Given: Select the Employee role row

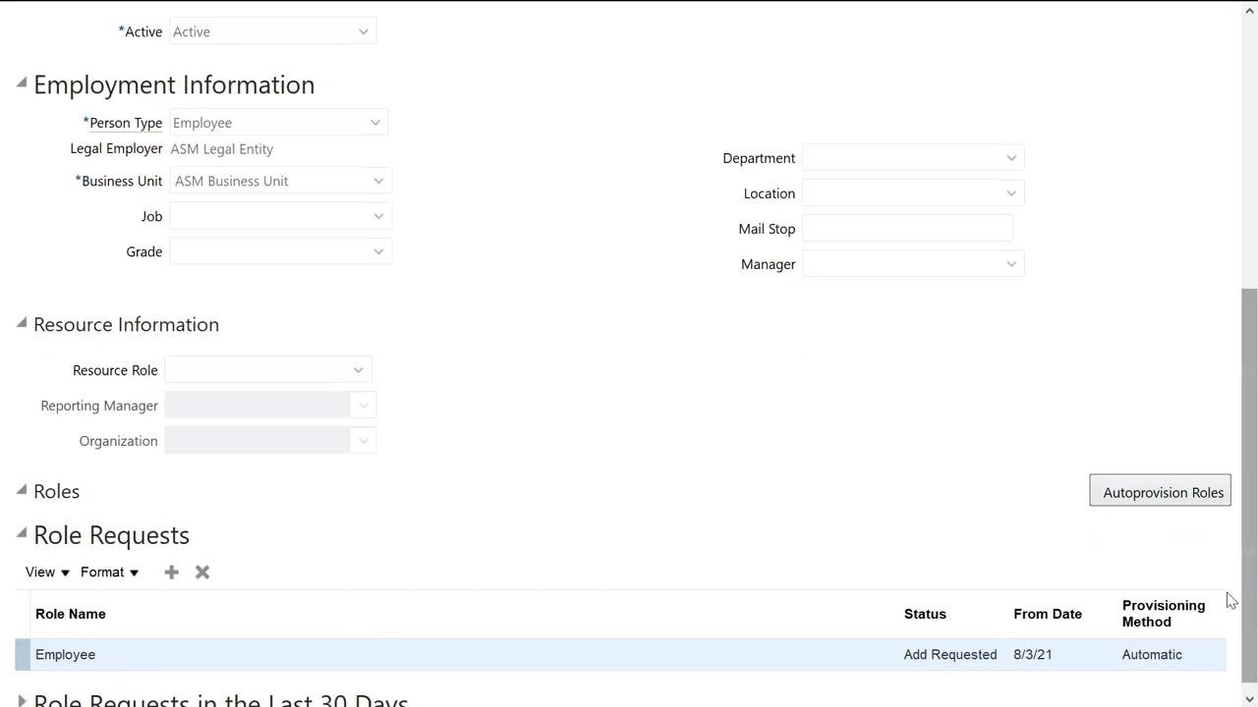Looking at the screenshot, I should pyautogui.click(x=621, y=655).
